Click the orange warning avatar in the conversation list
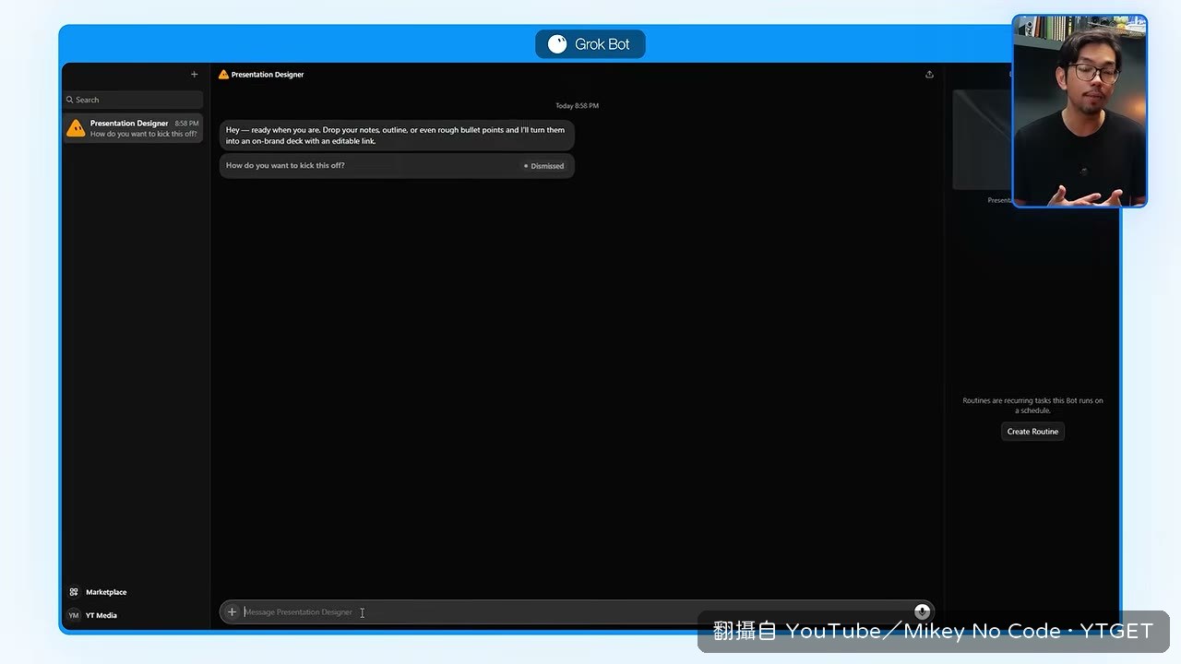Screen dimensions: 1181x664 76,128
